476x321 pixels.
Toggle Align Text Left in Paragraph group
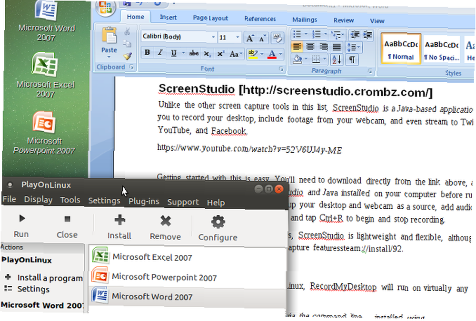[297, 47]
